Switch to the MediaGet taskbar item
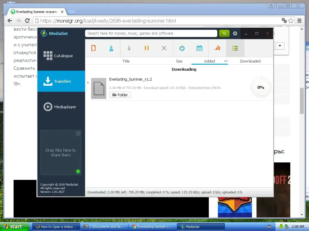 pos(201,227)
